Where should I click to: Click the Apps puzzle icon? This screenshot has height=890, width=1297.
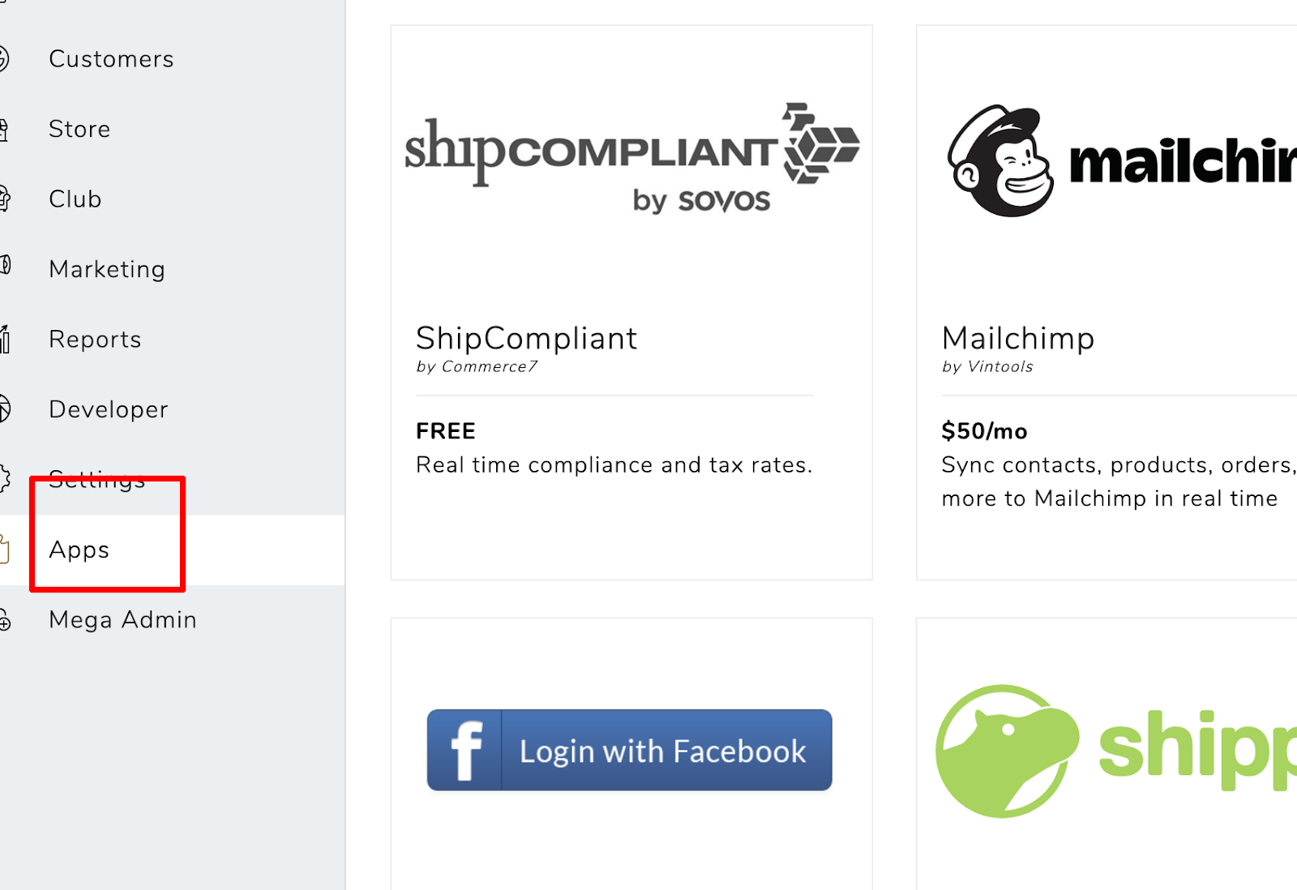click(x=4, y=549)
